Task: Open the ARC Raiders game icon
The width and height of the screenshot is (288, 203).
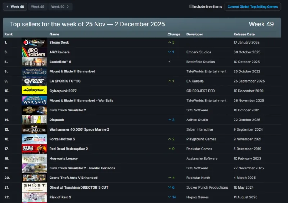Action: click(34, 52)
